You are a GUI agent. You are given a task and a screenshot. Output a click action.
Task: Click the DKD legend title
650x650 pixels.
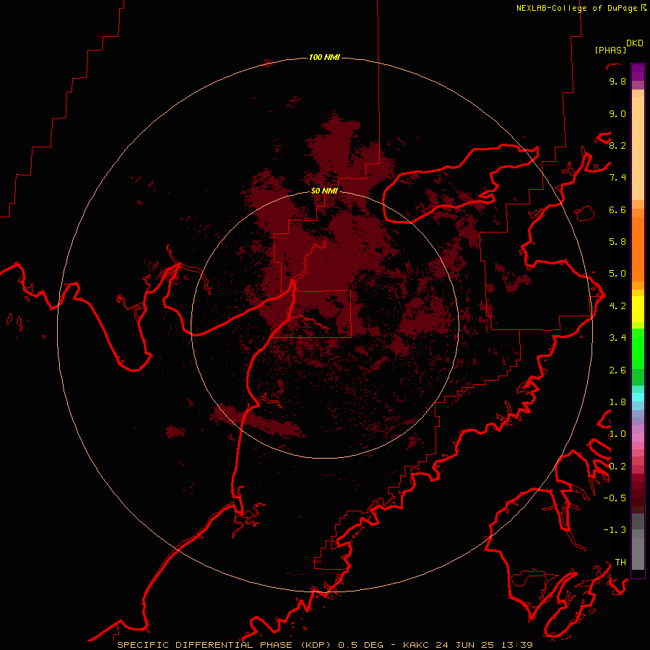click(x=635, y=43)
